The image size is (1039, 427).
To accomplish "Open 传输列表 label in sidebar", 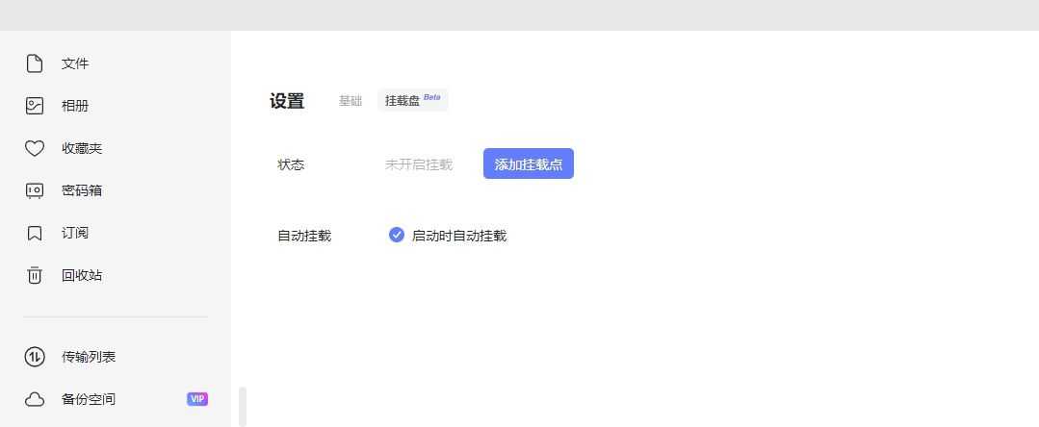I will 89,357.
